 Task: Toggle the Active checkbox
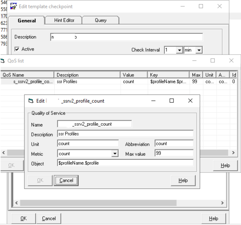click(17, 49)
